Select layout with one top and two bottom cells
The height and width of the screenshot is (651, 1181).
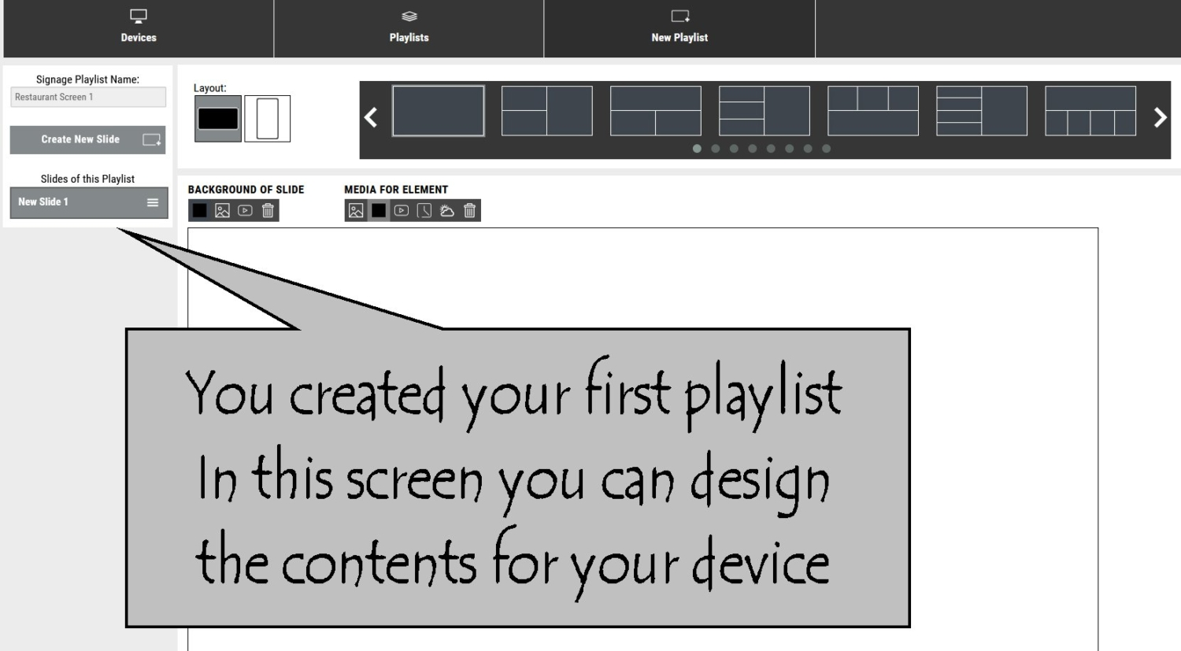point(656,111)
